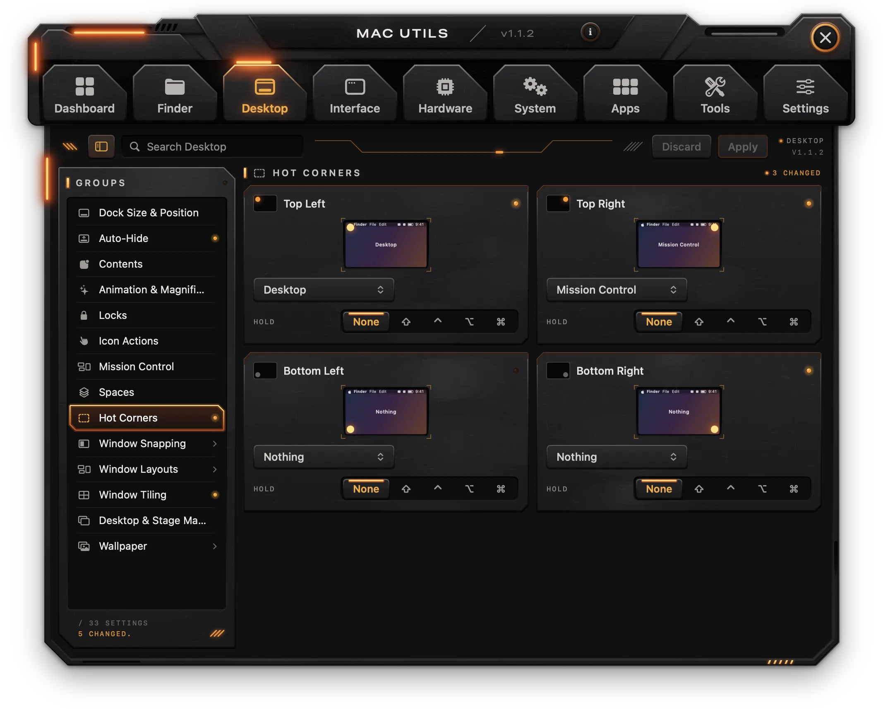Open the Top Right Mission Control dropdown
The height and width of the screenshot is (709, 883).
(x=617, y=290)
